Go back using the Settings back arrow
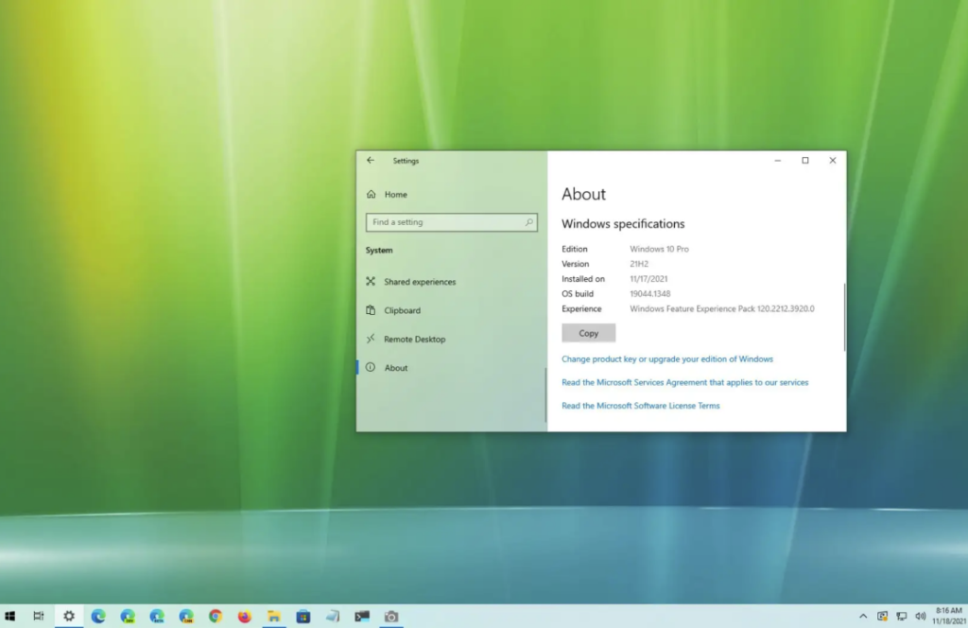The width and height of the screenshot is (968, 628). [x=371, y=161]
